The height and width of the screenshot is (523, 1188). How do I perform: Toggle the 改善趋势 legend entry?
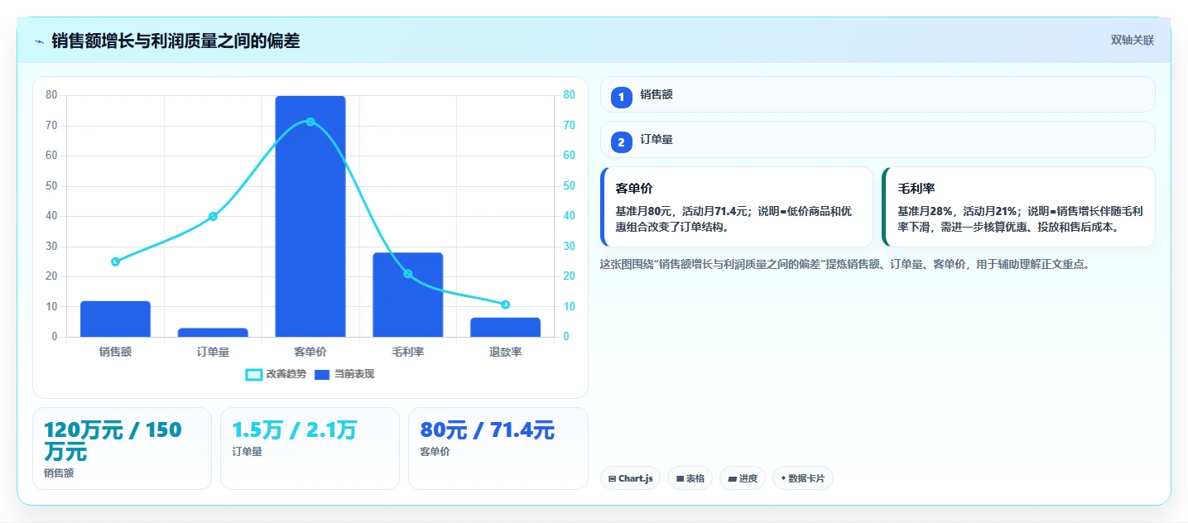276,374
